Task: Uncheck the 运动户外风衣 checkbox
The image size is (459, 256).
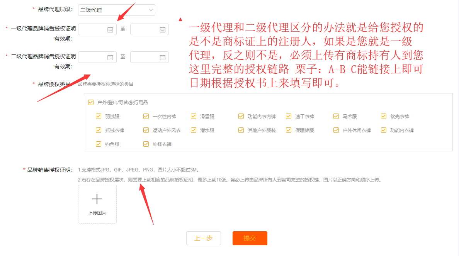Action: coord(146,130)
